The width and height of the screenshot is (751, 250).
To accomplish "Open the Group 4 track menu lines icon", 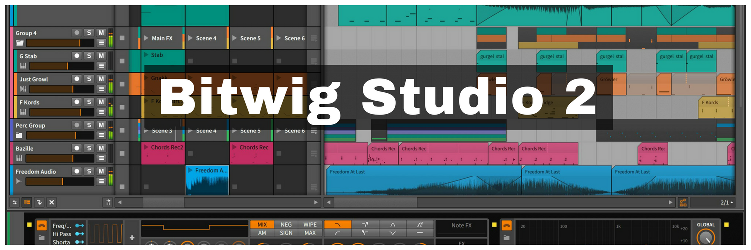I will 101,43.
